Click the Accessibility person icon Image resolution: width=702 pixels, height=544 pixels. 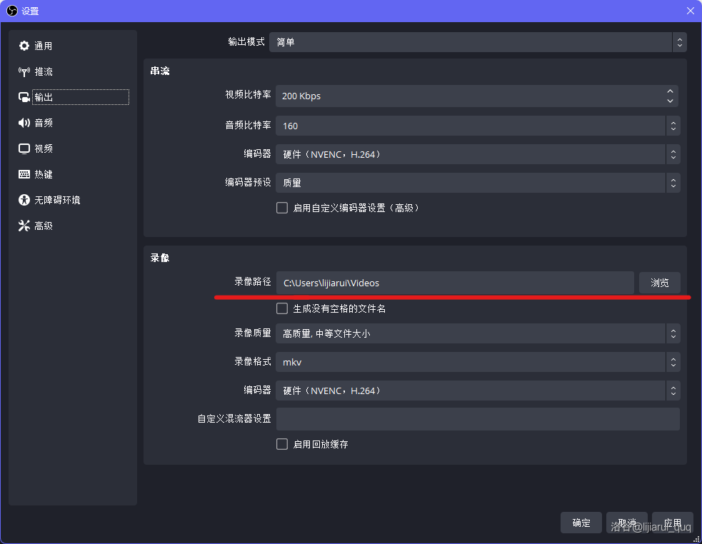(24, 200)
